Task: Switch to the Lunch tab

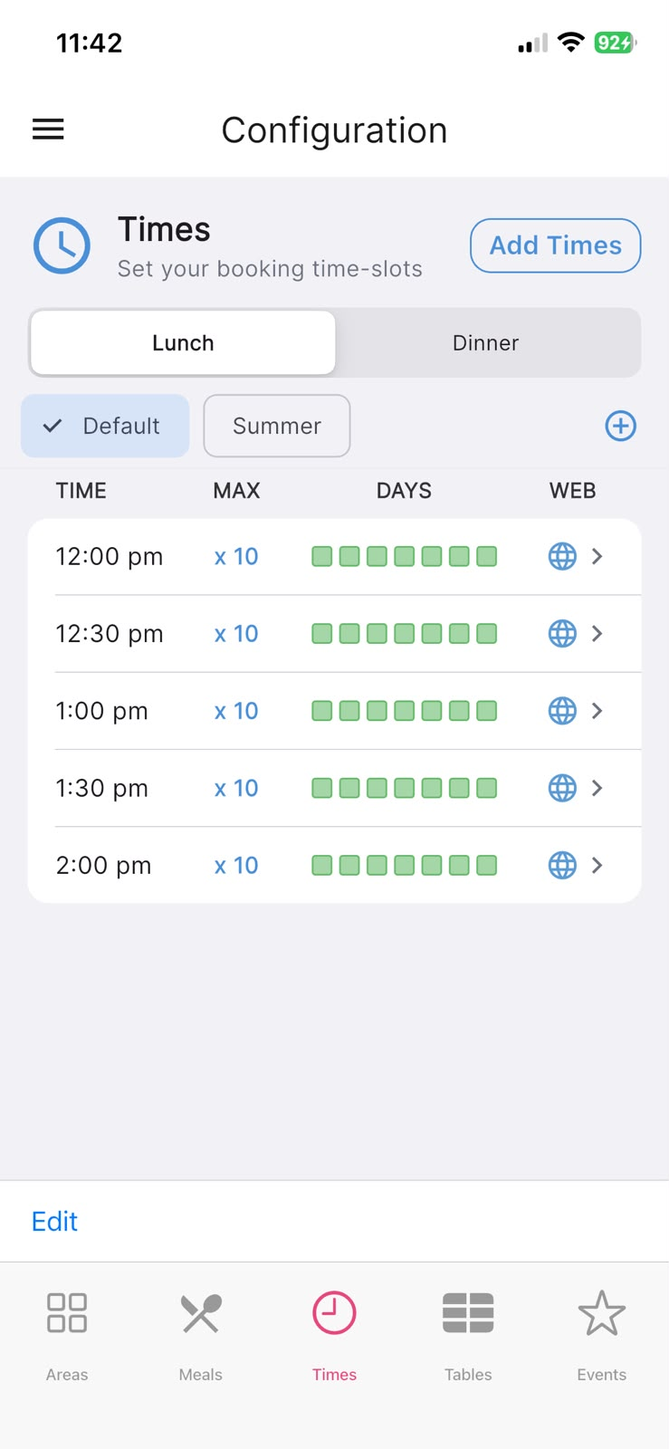Action: coord(183,343)
